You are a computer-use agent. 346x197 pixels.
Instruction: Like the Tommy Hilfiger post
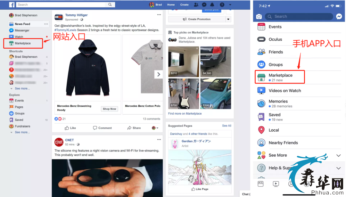point(70,128)
